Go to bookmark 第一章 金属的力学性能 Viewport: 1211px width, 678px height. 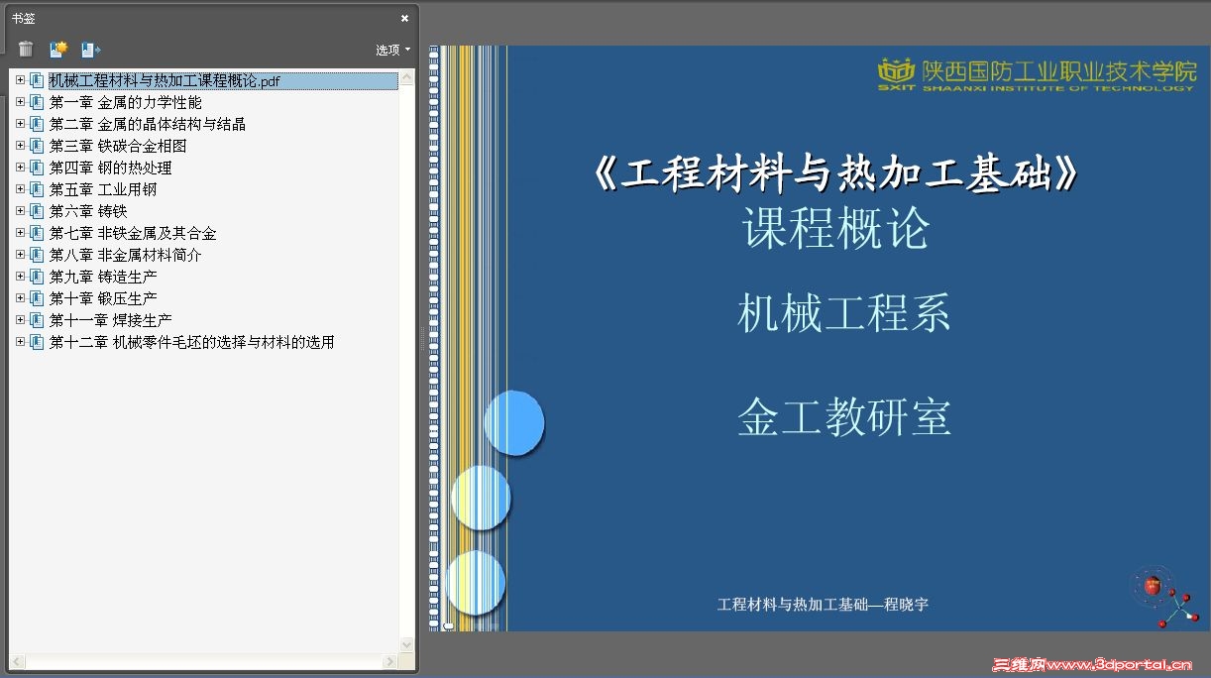point(126,102)
